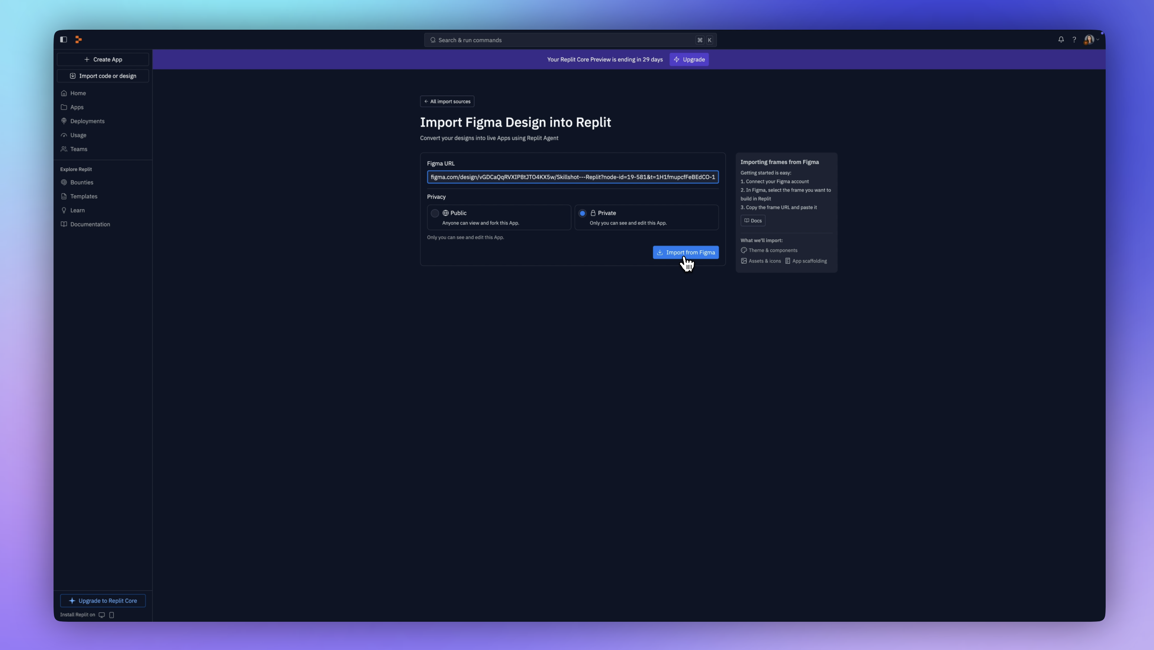Click the install Replit mobile icon
1154x650 pixels.
pyautogui.click(x=112, y=615)
